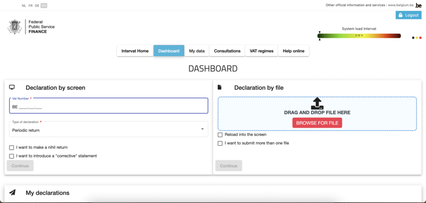Click Continue under Declaration by screen

[x=20, y=166]
